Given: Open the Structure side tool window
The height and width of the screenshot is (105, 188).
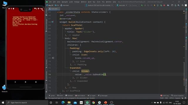Looking at the screenshot, I should pyautogui.click(x=46, y=64).
